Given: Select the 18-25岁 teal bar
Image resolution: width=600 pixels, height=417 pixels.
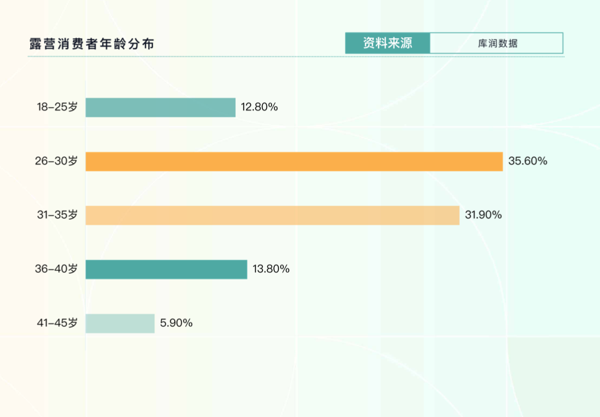Looking at the screenshot, I should [x=160, y=107].
